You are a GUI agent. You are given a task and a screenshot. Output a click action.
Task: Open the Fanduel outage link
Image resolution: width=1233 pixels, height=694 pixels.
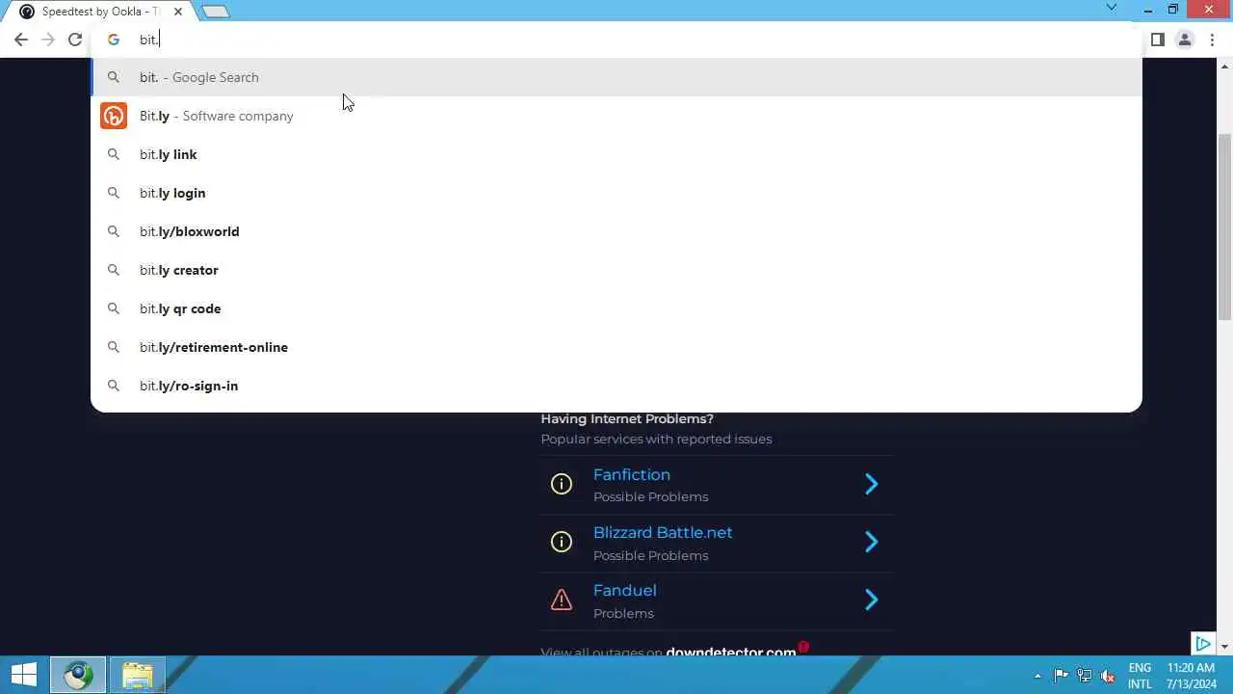[x=625, y=590]
